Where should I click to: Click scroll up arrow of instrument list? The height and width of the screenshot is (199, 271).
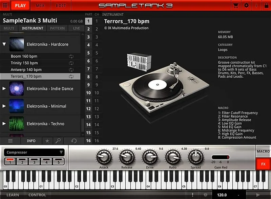click(83, 35)
